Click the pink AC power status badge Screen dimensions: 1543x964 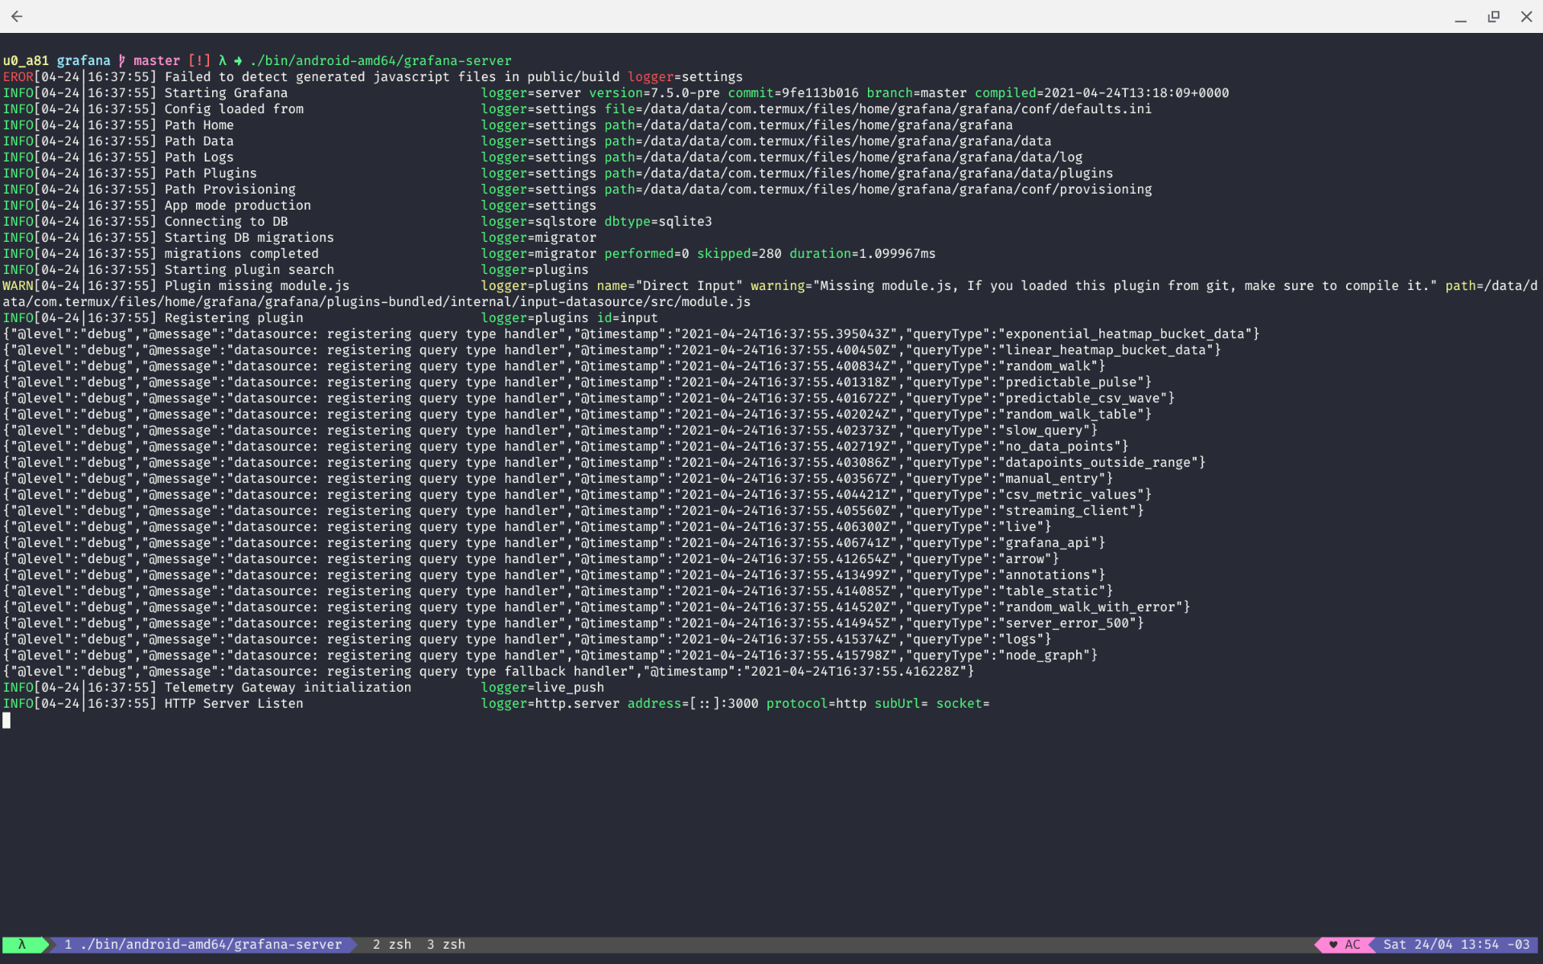[1351, 946]
